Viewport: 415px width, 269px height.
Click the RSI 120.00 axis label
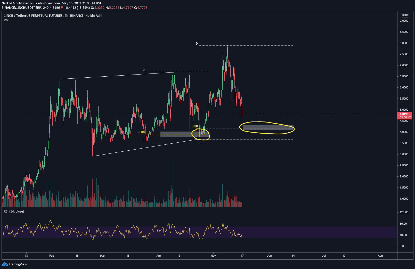click(404, 212)
